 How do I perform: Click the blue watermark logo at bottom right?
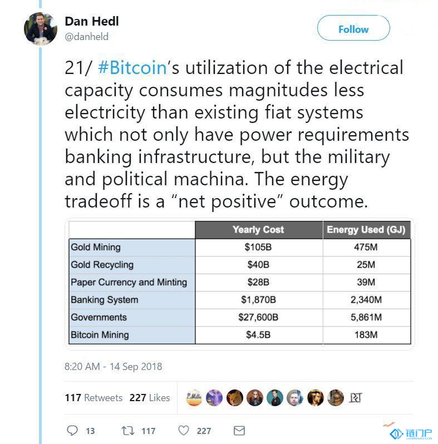411,433
